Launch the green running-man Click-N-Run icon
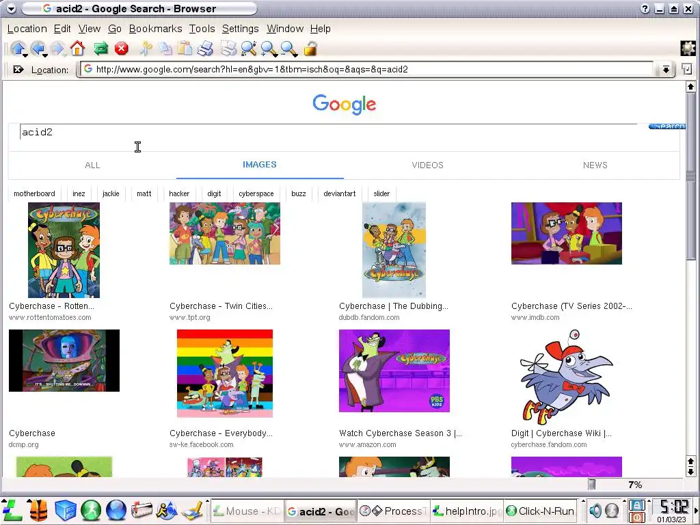 click(x=91, y=510)
